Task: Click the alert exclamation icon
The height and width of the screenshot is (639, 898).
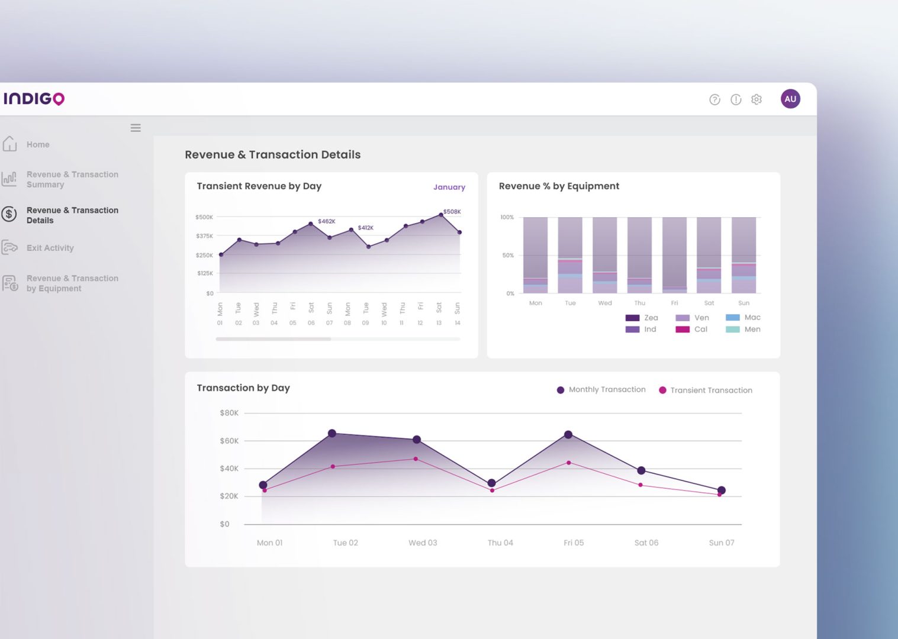Action: point(736,99)
